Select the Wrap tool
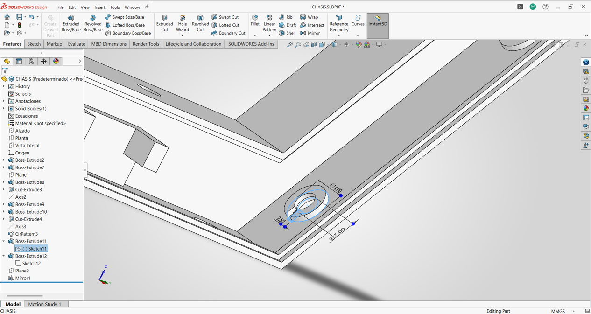Image resolution: width=591 pixels, height=314 pixels. [x=309, y=17]
